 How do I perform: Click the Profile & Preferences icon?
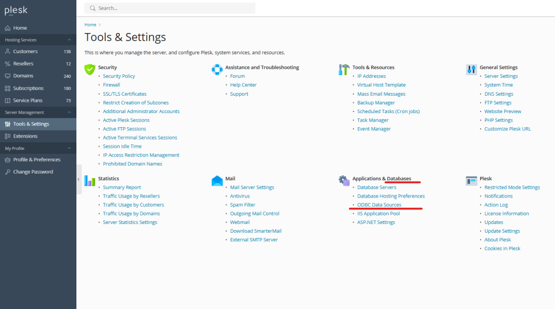tap(8, 160)
